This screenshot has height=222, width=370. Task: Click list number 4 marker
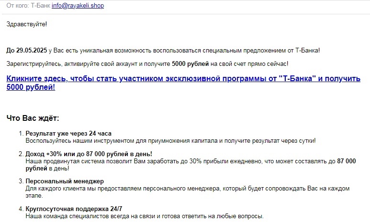click(x=20, y=209)
